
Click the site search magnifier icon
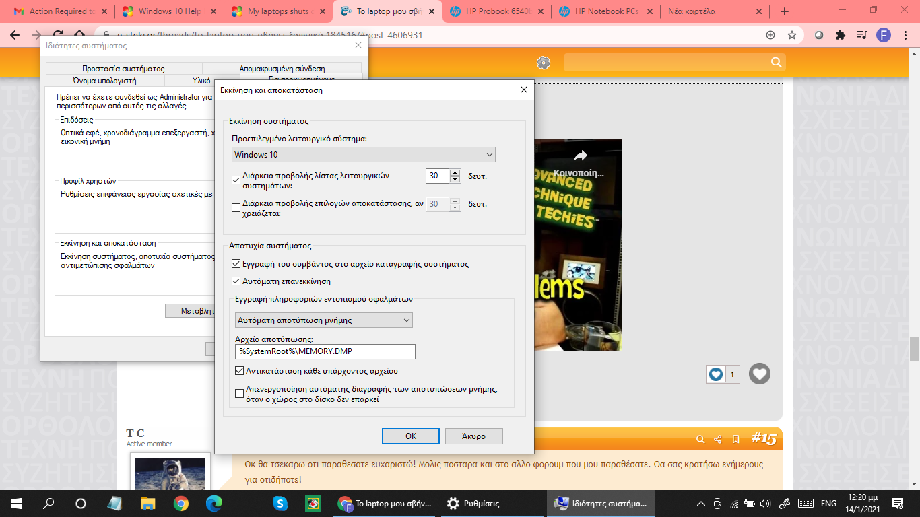pos(776,63)
